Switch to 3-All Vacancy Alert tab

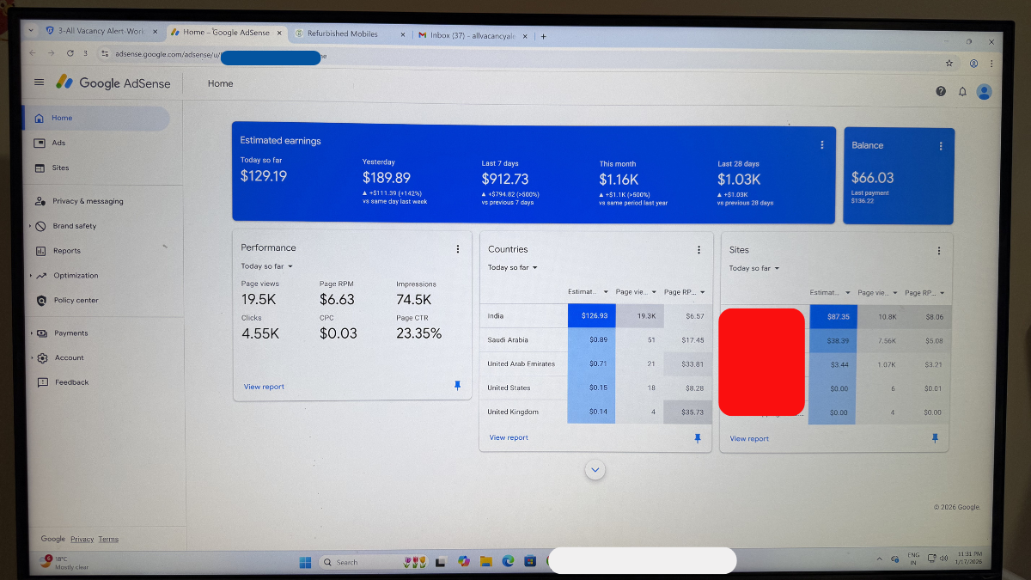[101, 32]
